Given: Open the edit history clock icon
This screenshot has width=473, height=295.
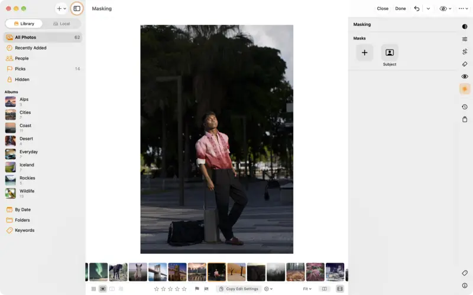Looking at the screenshot, I should (465, 107).
